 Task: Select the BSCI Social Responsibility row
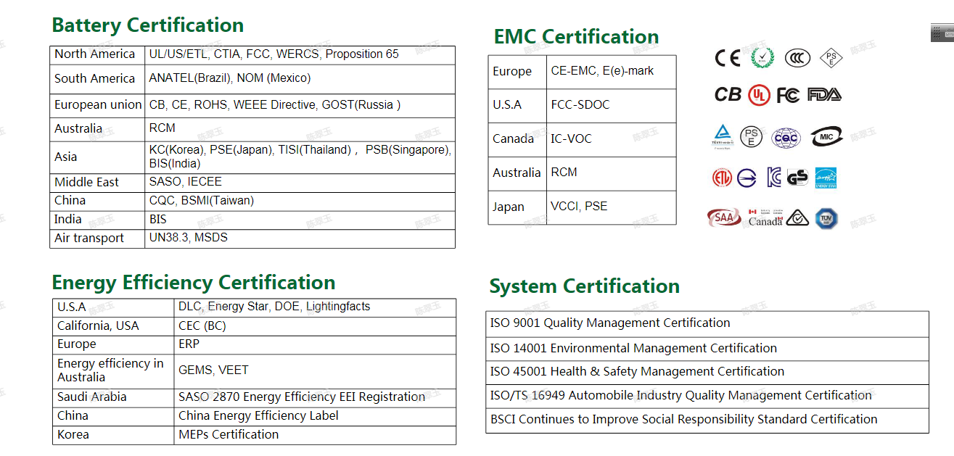(707, 420)
